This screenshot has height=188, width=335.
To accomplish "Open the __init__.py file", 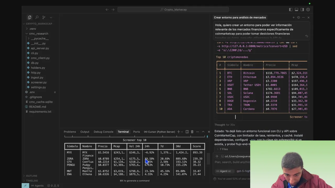I will coord(38,43).
